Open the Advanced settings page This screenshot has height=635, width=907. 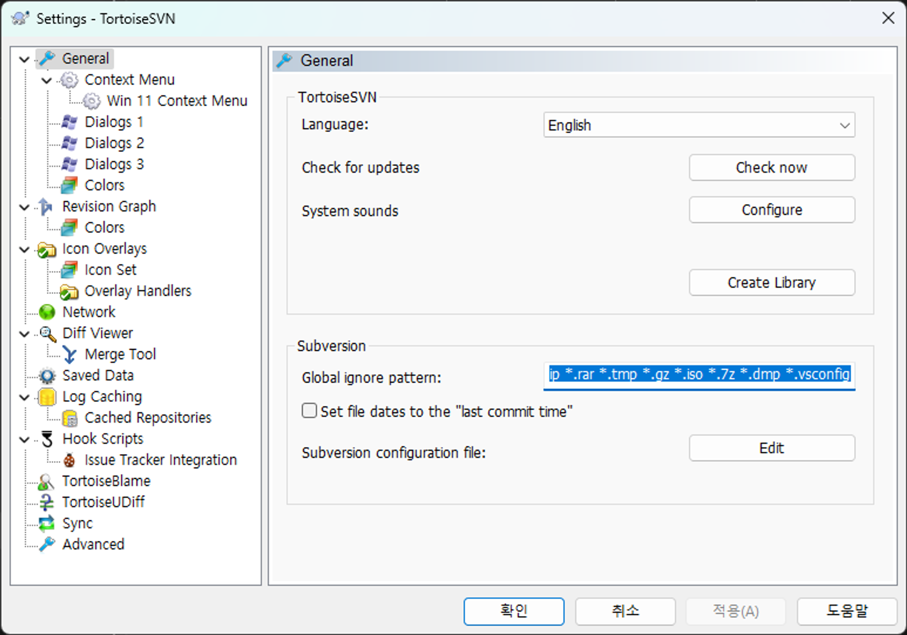tap(93, 544)
